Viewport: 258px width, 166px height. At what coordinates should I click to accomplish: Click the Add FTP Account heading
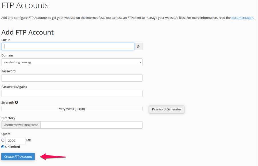[x=27, y=32]
